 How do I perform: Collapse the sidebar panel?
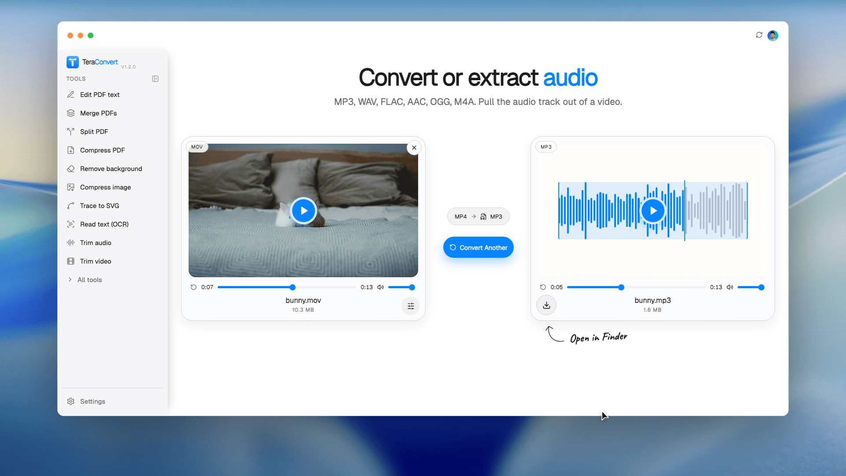(x=156, y=79)
